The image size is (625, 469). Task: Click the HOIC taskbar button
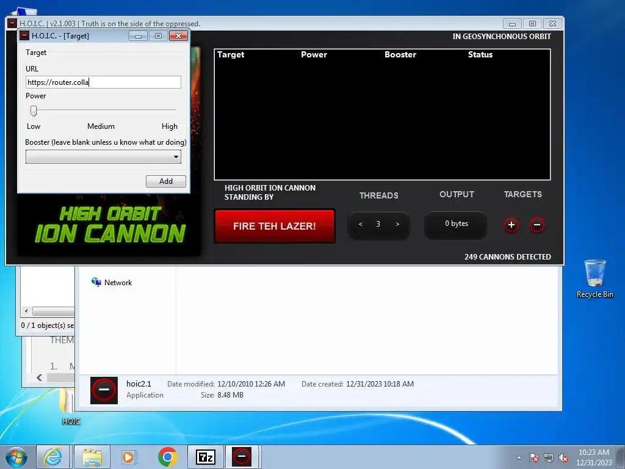pos(242,457)
